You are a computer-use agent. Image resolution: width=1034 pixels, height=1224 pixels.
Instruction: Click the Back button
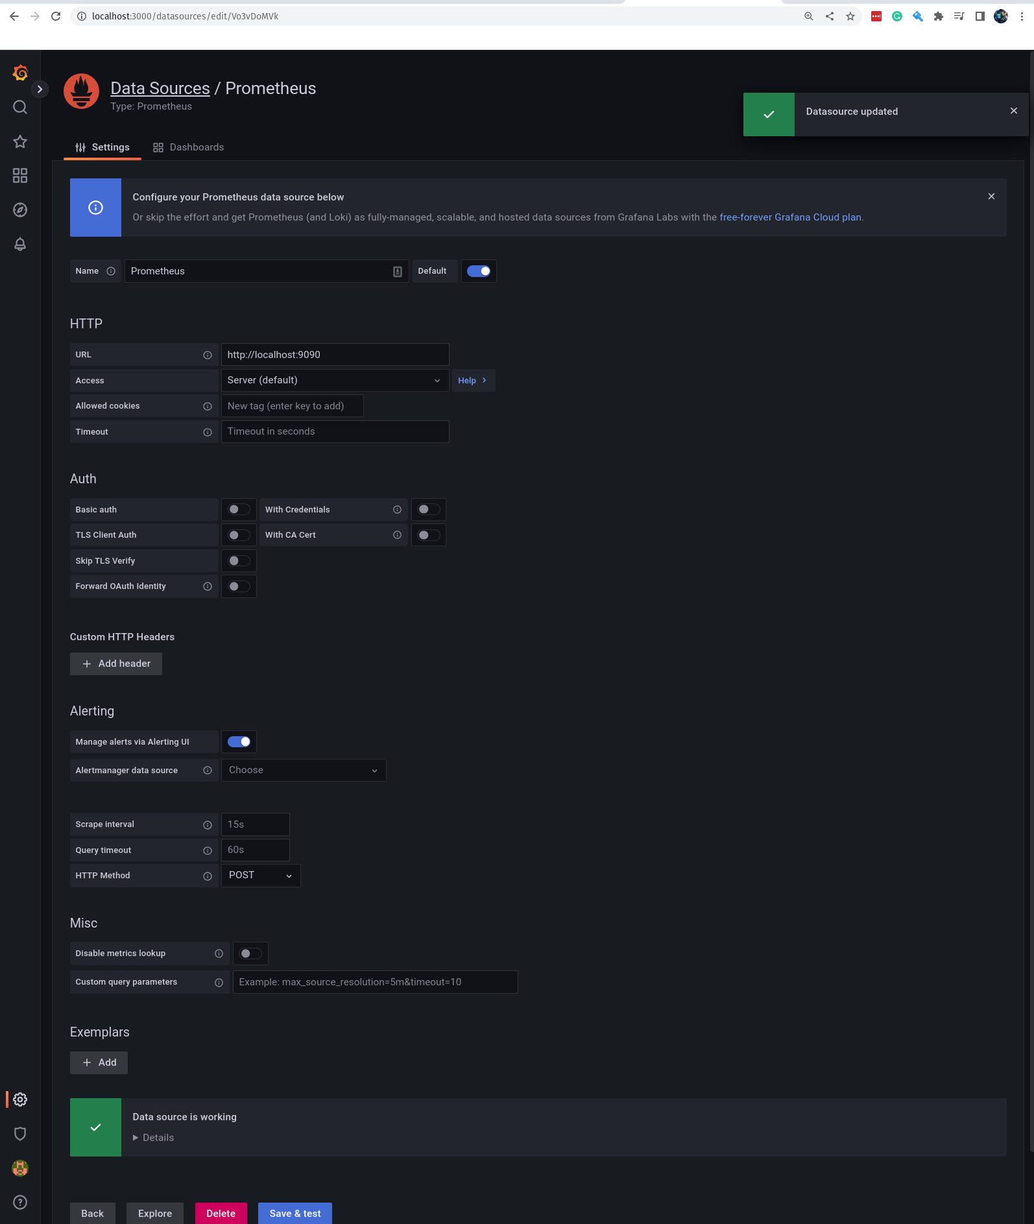click(92, 1214)
